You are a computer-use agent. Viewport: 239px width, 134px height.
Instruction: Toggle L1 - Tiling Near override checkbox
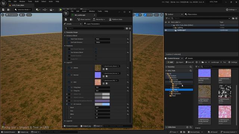[69, 87]
